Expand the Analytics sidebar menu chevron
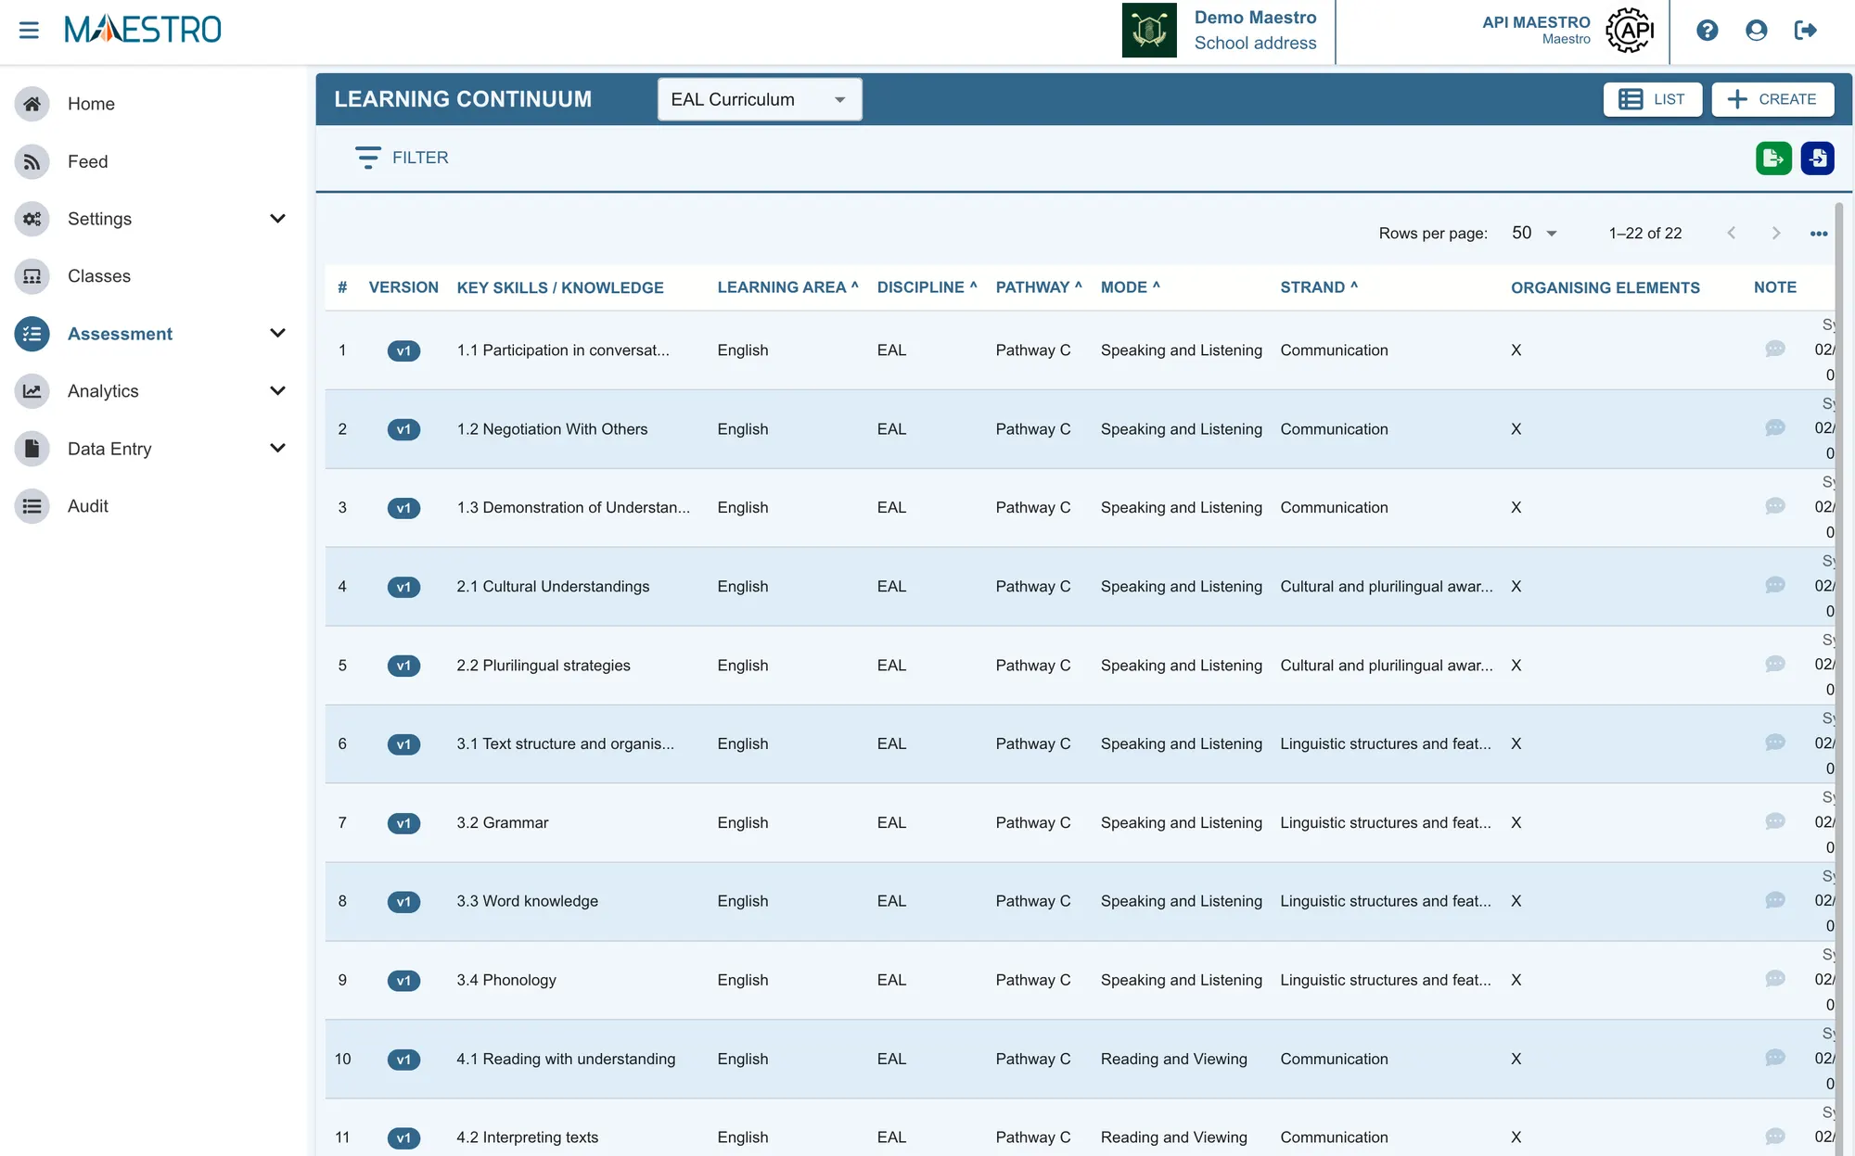This screenshot has height=1156, width=1855. (277, 391)
